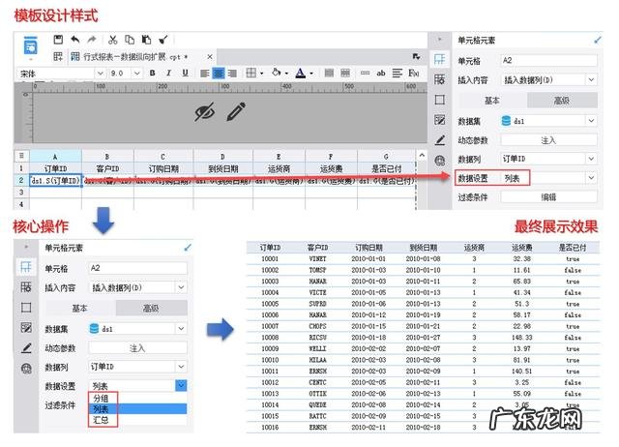
Task: Open floating element square icon in 模板设计样式 sidebar
Action: click(440, 100)
